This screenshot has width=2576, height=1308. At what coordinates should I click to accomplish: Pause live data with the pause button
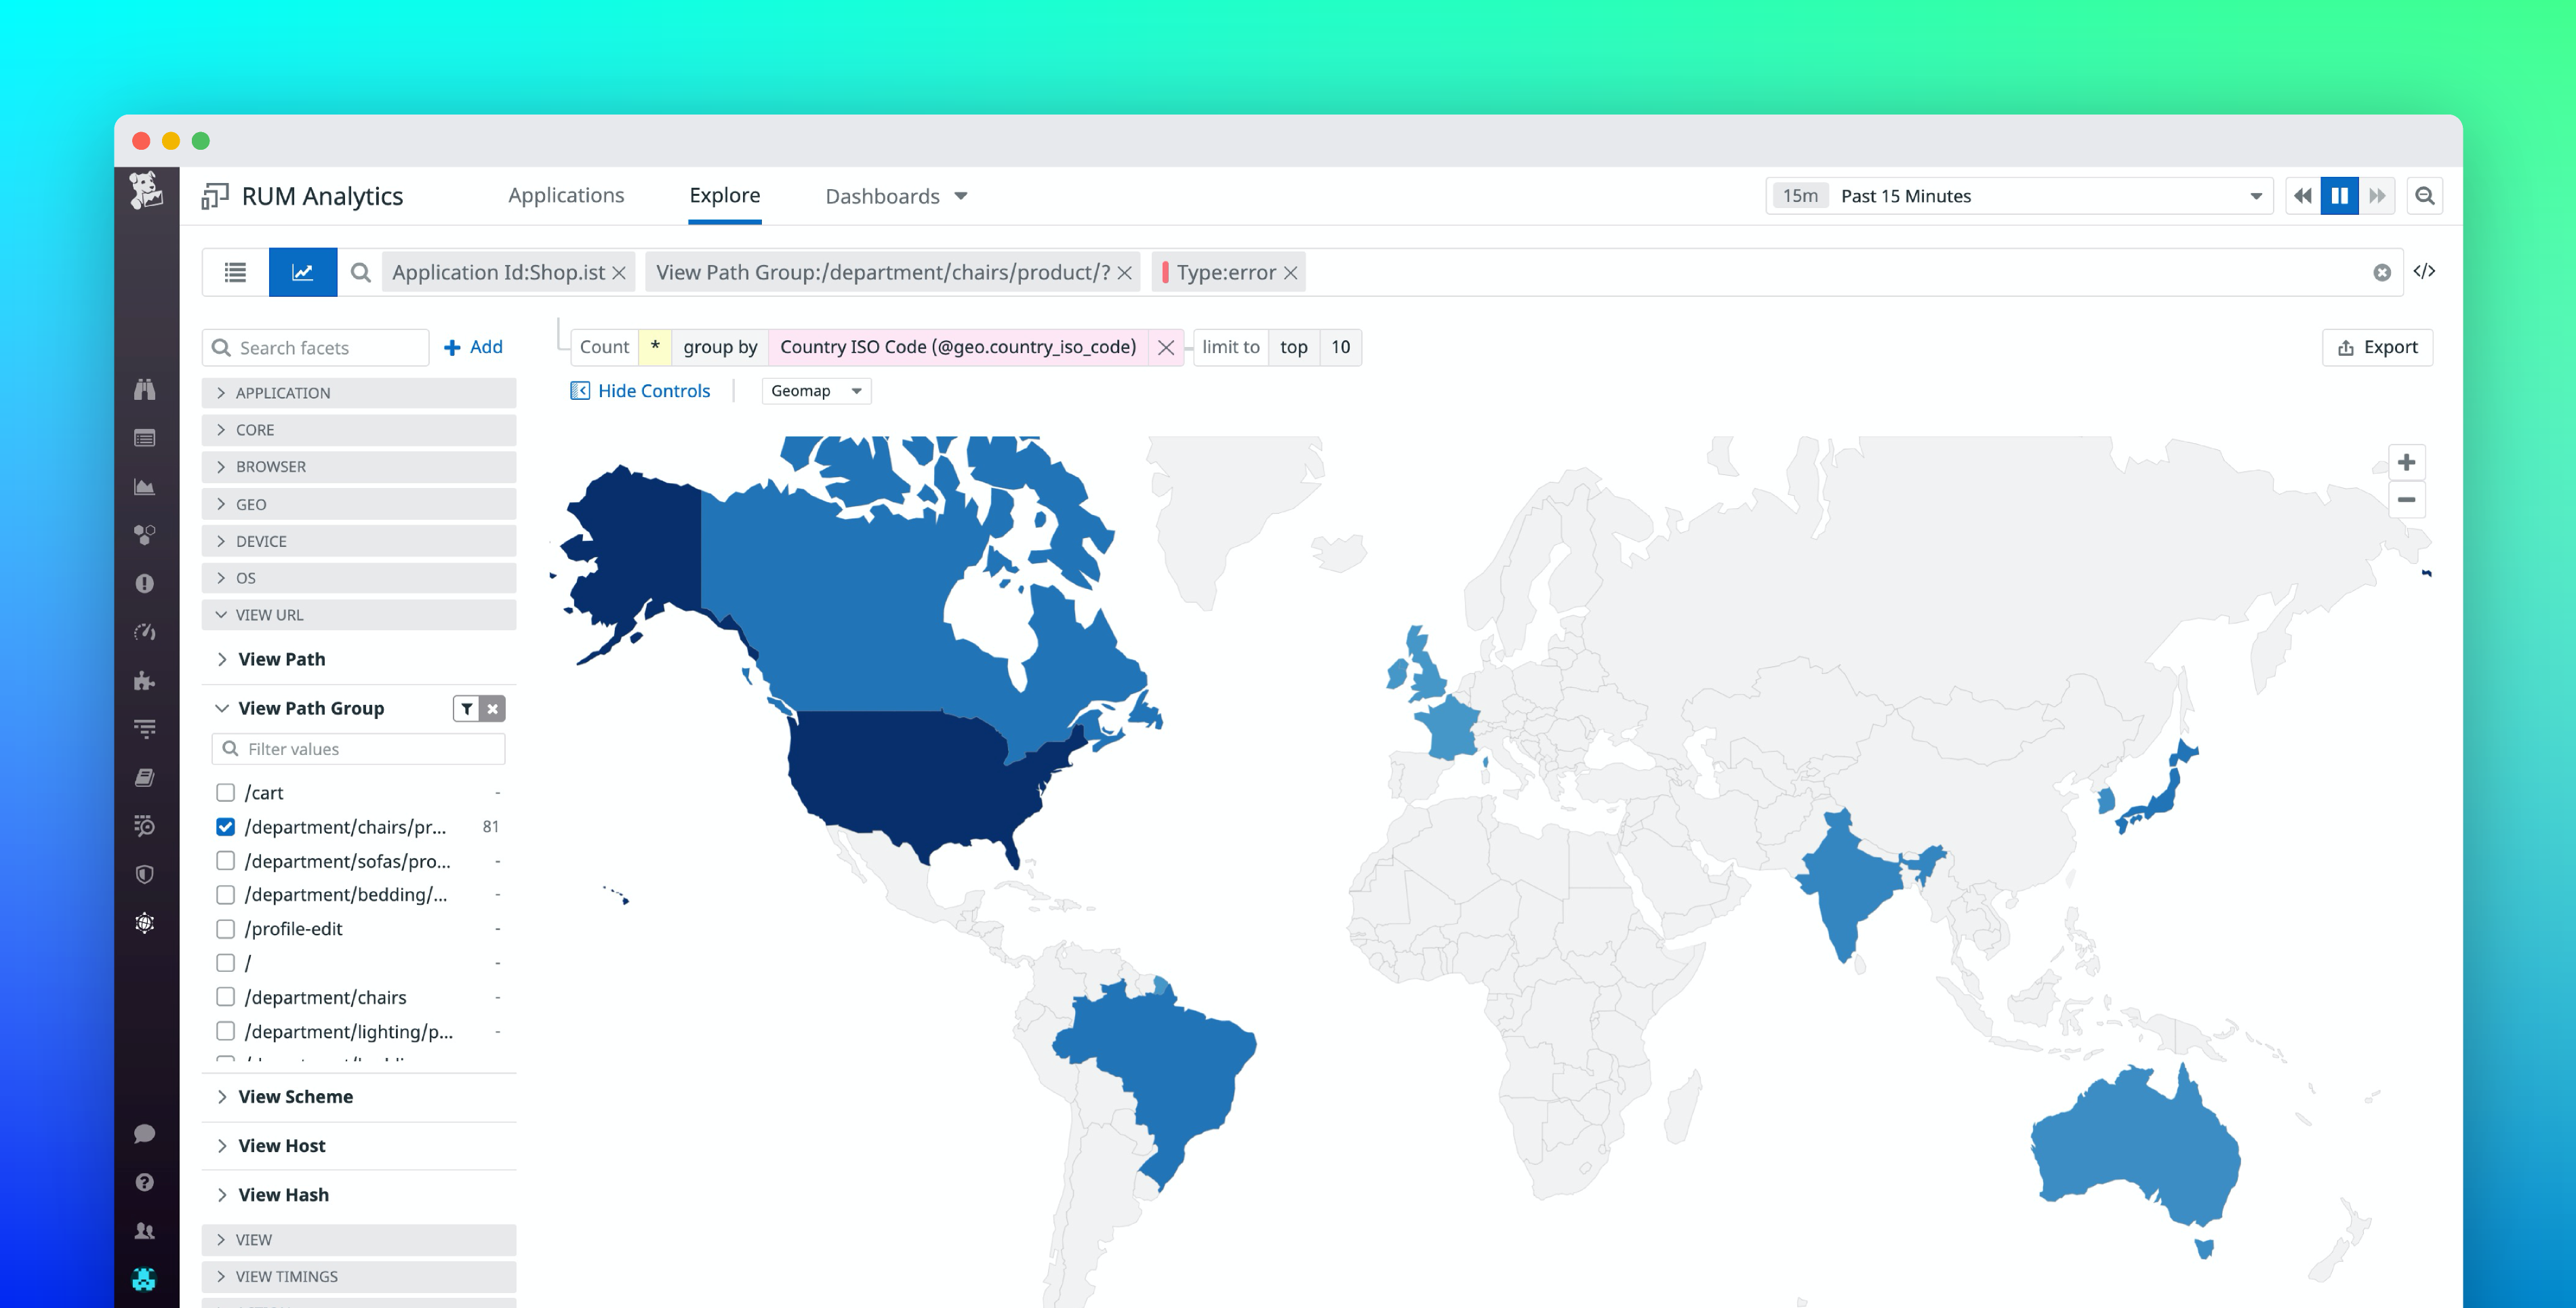[2340, 196]
